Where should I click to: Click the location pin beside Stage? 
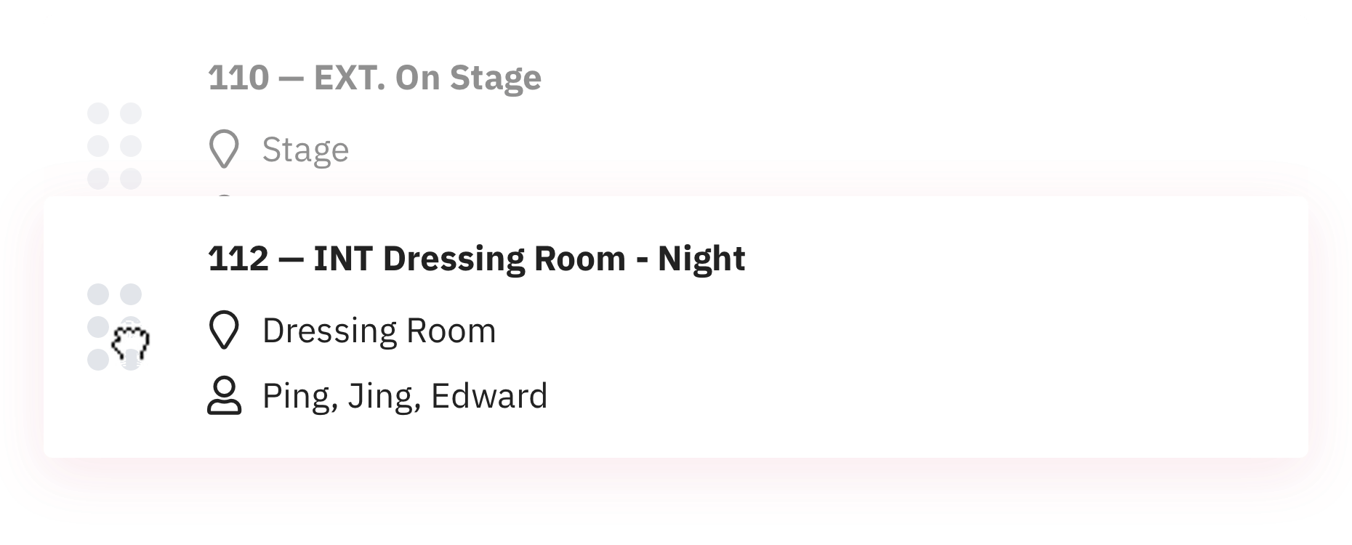pyautogui.click(x=224, y=150)
